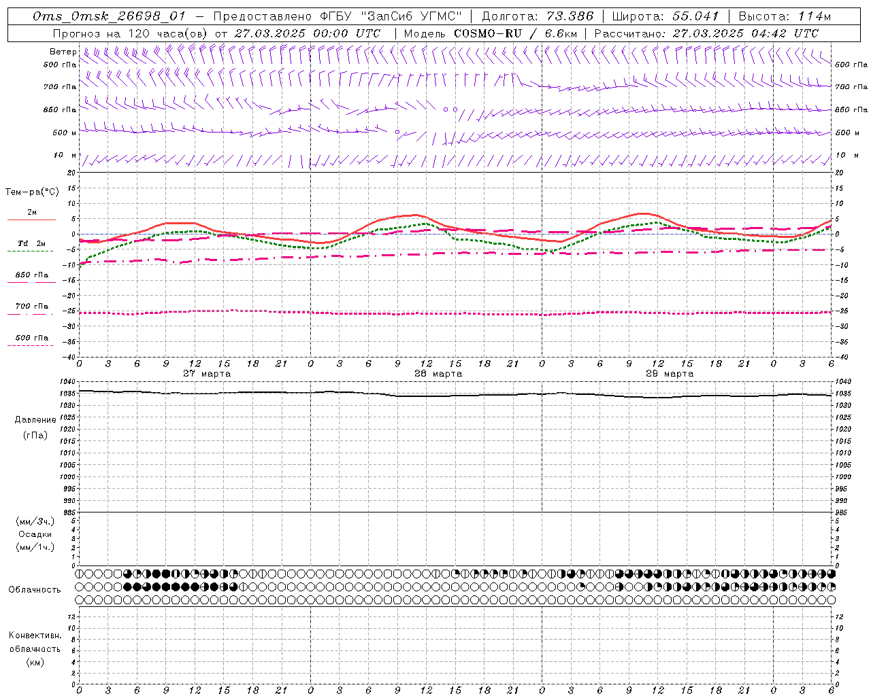Click the Давление pressure chart label
Screen dimensions: 871x696
(35, 420)
